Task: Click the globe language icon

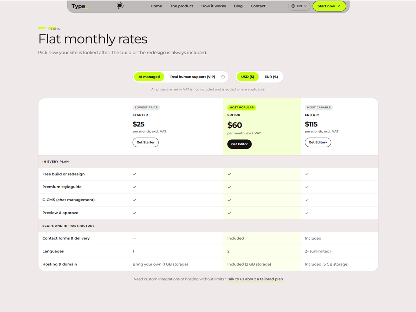Action: pos(293,6)
